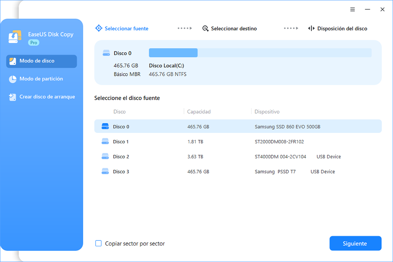Click the Siguiente button
Screen dimensions: 393x262
click(x=355, y=243)
